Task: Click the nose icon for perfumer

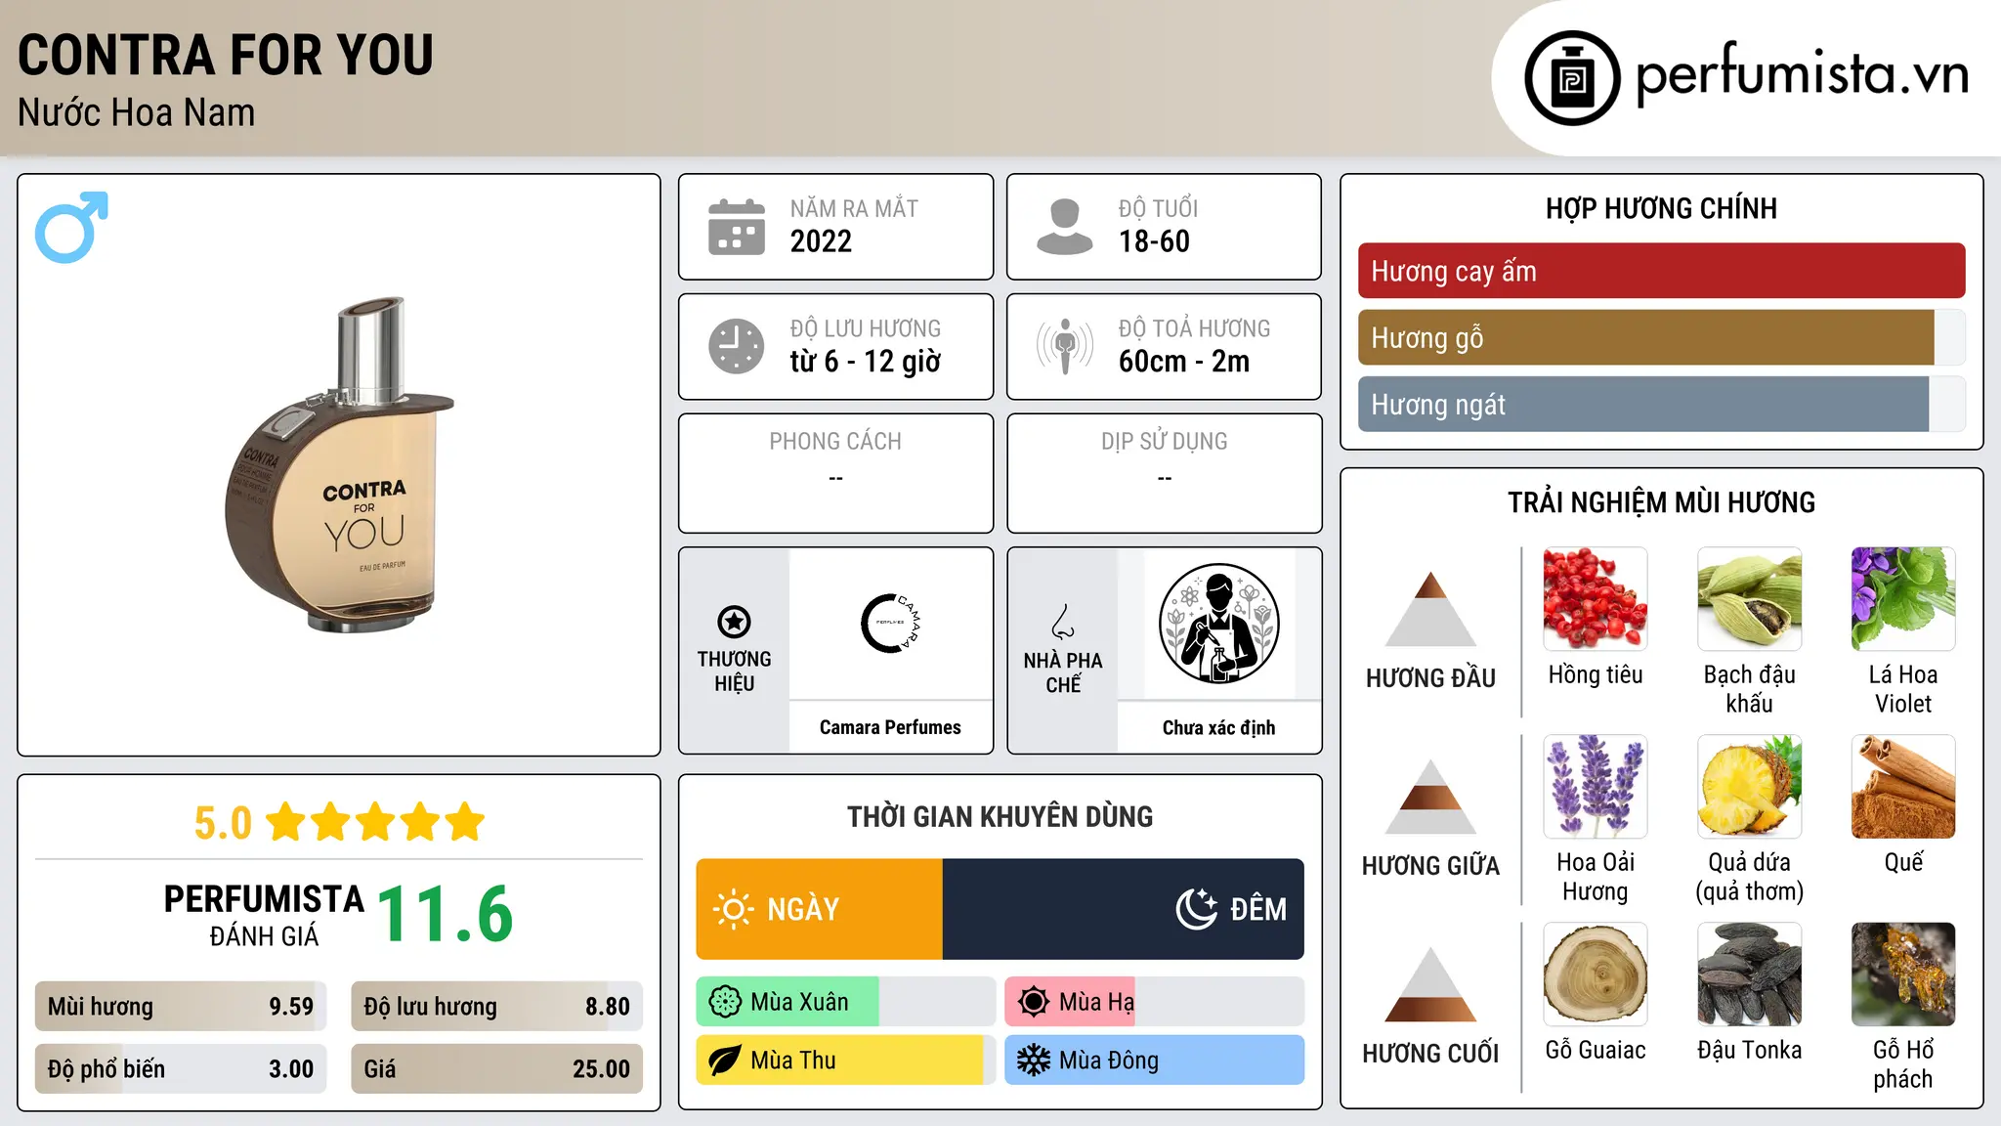Action: pyautogui.click(x=1063, y=622)
